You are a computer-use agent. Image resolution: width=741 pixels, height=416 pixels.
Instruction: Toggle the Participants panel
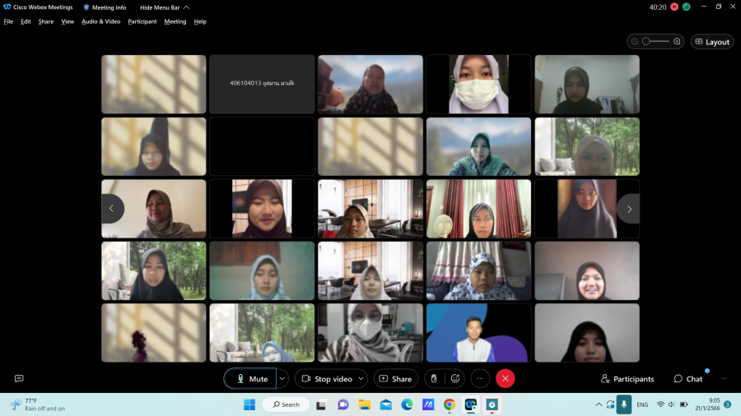point(627,379)
